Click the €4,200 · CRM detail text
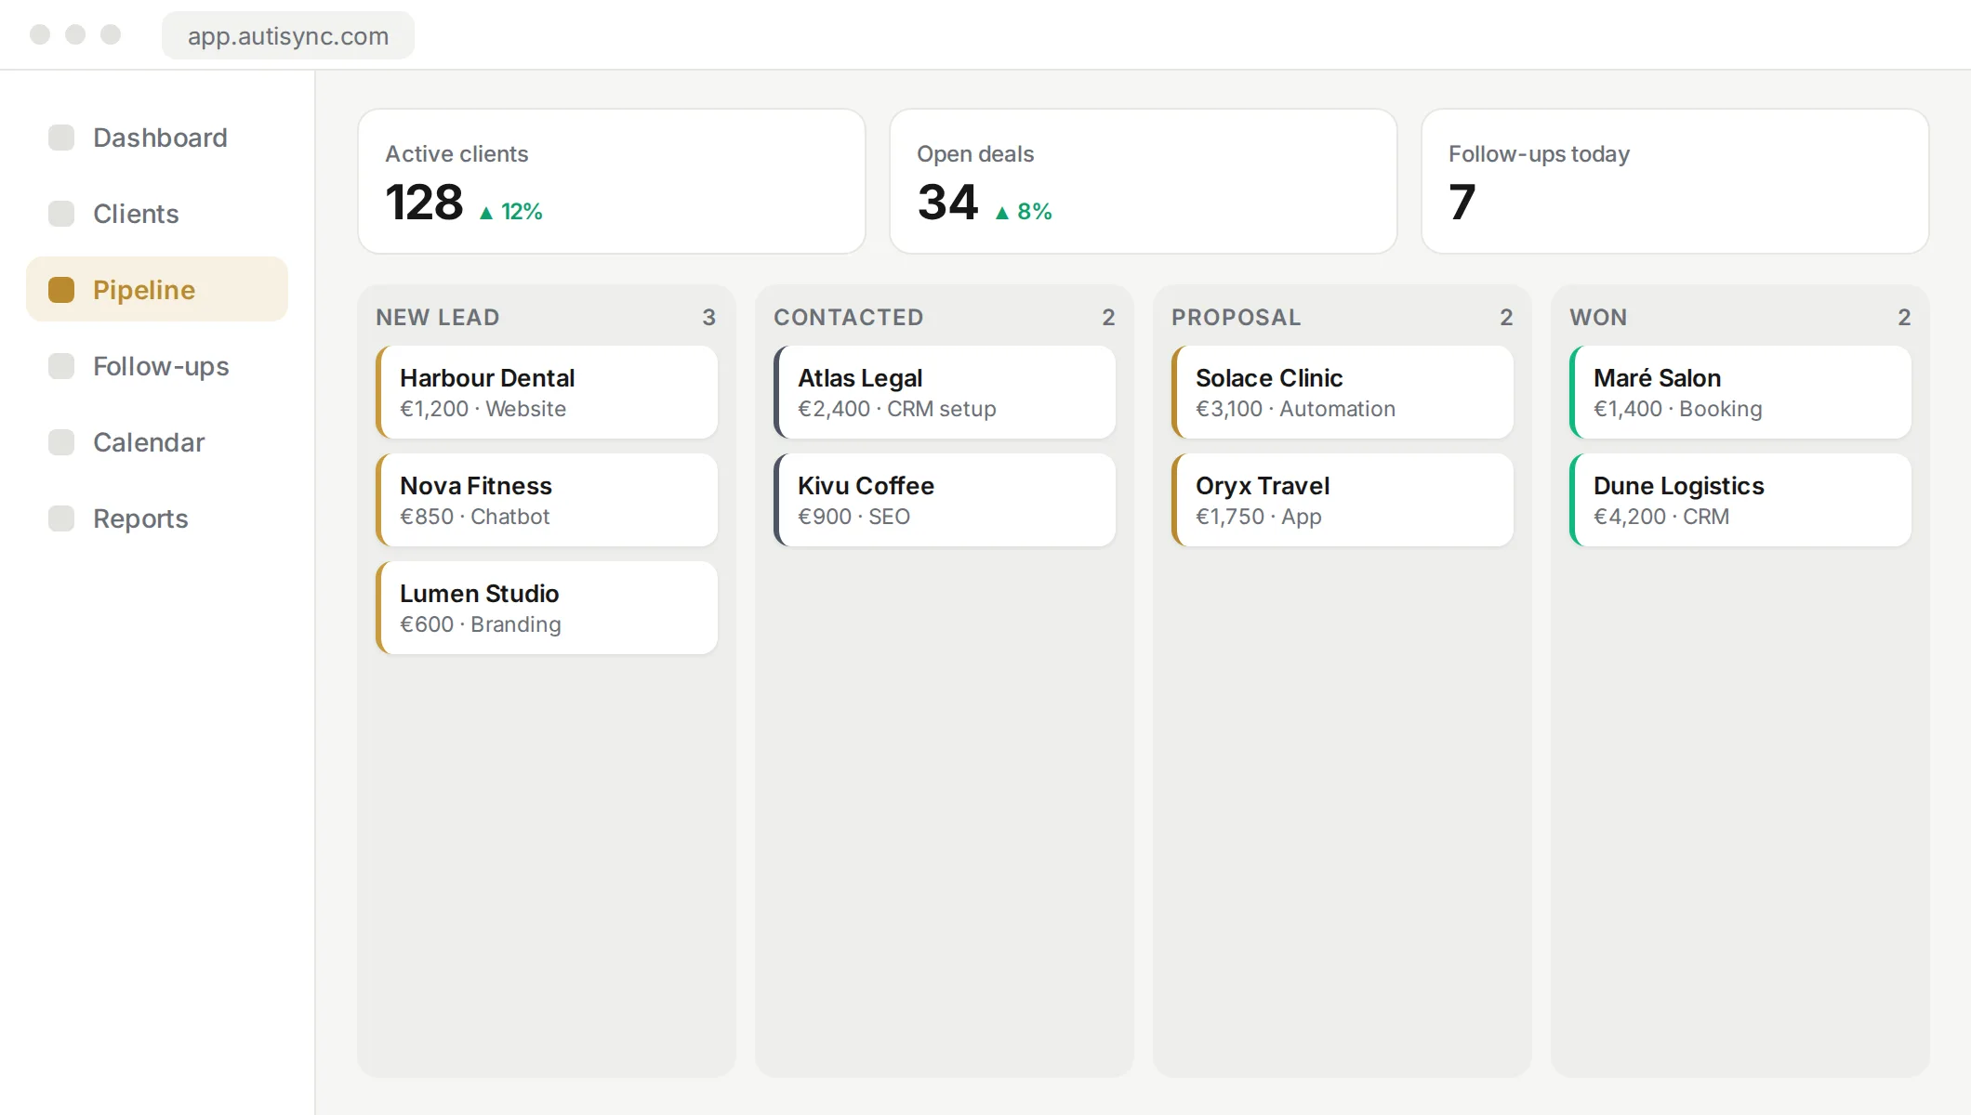The width and height of the screenshot is (1971, 1115). [1661, 517]
